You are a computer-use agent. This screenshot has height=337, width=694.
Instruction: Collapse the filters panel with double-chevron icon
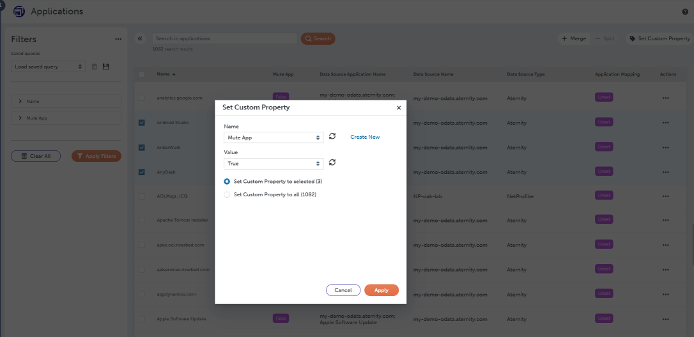click(141, 38)
